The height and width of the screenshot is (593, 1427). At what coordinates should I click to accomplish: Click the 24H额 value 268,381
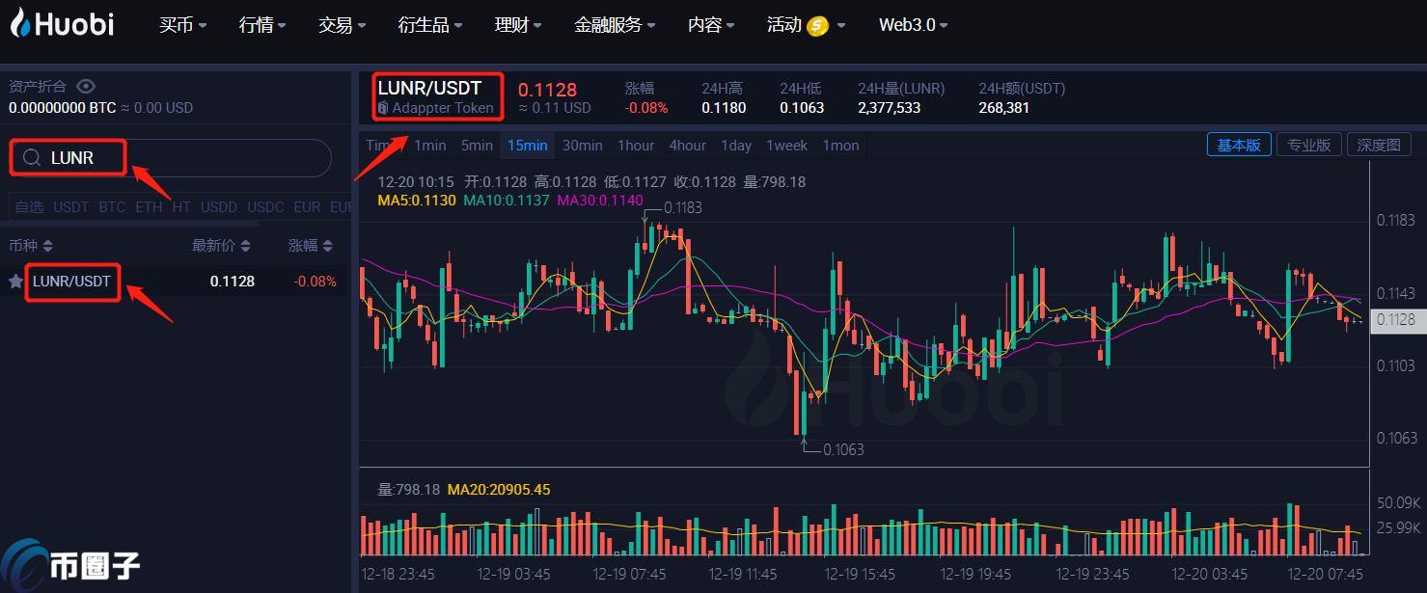(1003, 108)
